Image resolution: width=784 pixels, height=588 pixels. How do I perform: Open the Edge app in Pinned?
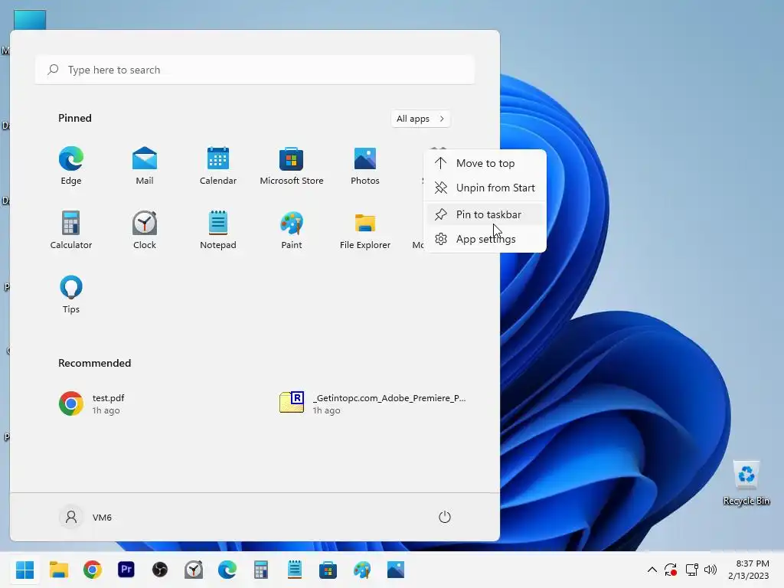click(71, 165)
